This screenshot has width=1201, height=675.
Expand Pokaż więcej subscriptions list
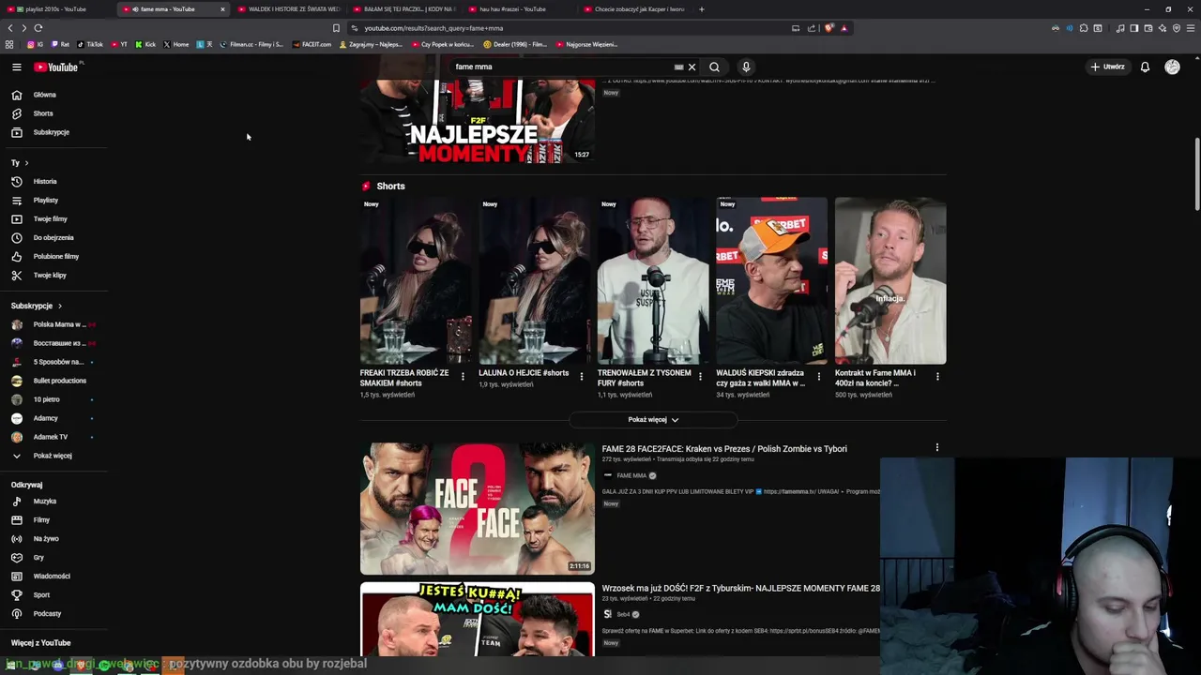[53, 456]
